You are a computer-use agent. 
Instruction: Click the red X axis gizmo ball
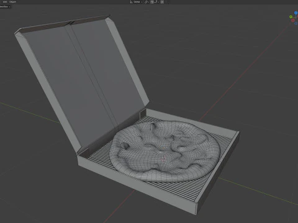(293, 20)
